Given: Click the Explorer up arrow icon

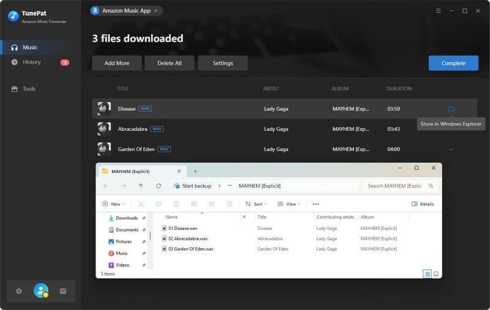Looking at the screenshot, I should click(x=141, y=186).
